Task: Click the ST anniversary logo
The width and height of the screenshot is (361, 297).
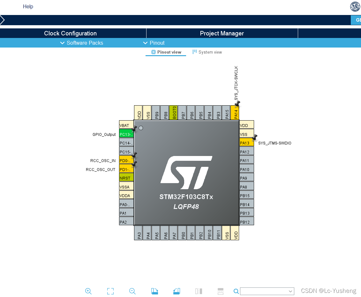Action: click(355, 6)
